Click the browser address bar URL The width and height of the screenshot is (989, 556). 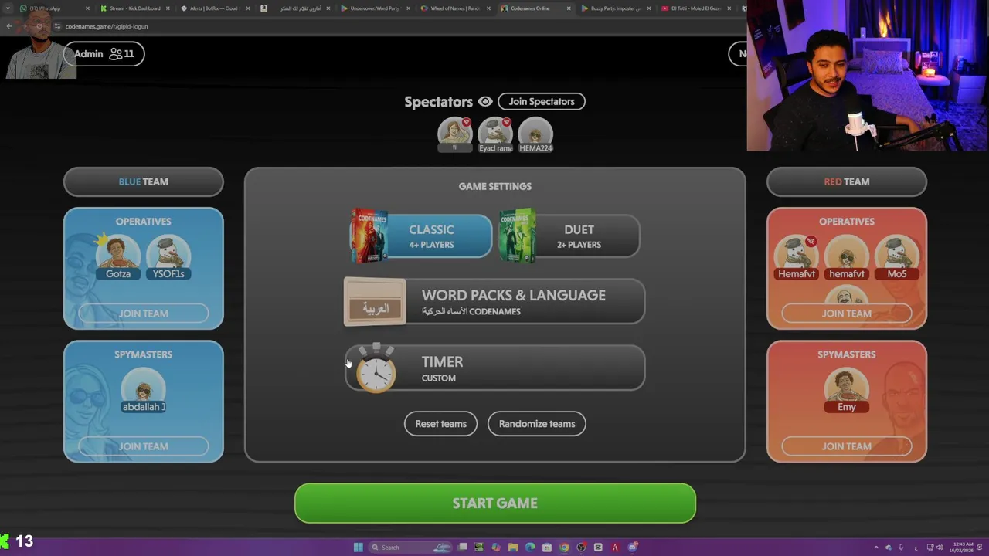coord(107,26)
